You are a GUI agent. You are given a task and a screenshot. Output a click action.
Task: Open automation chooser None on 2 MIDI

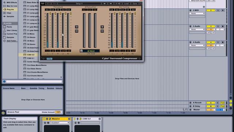pos(197,14)
